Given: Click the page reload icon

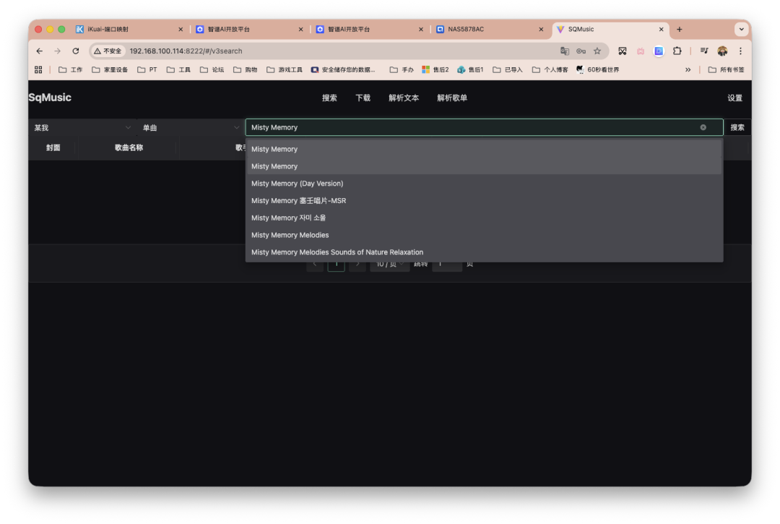Looking at the screenshot, I should coord(75,51).
